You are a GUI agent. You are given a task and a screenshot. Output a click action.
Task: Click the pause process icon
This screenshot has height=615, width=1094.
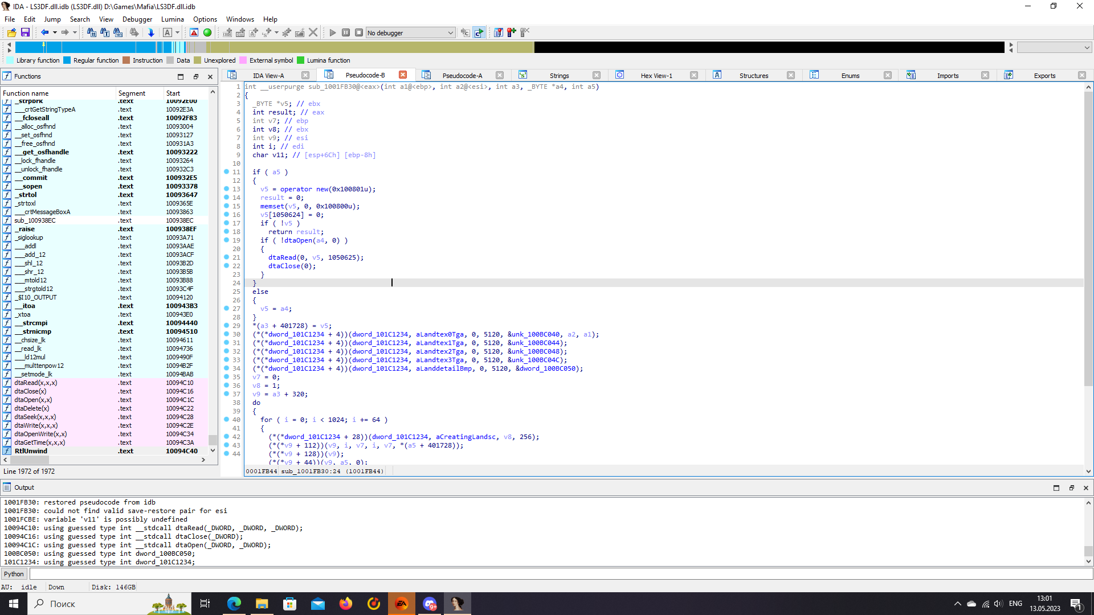346,32
